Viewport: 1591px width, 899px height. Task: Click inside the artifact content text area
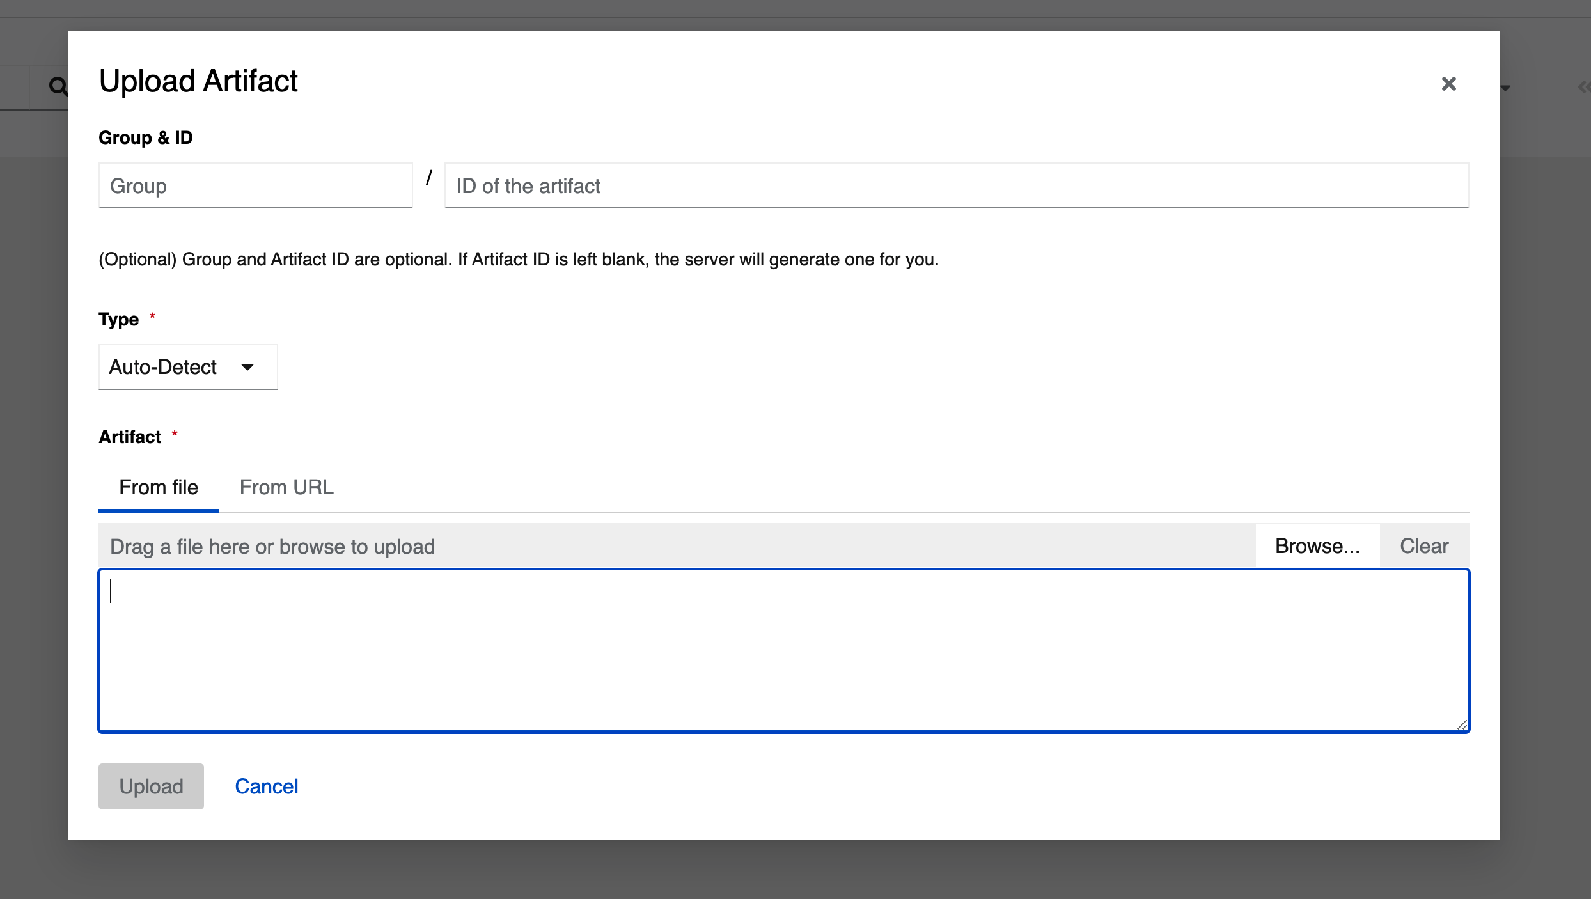point(784,651)
